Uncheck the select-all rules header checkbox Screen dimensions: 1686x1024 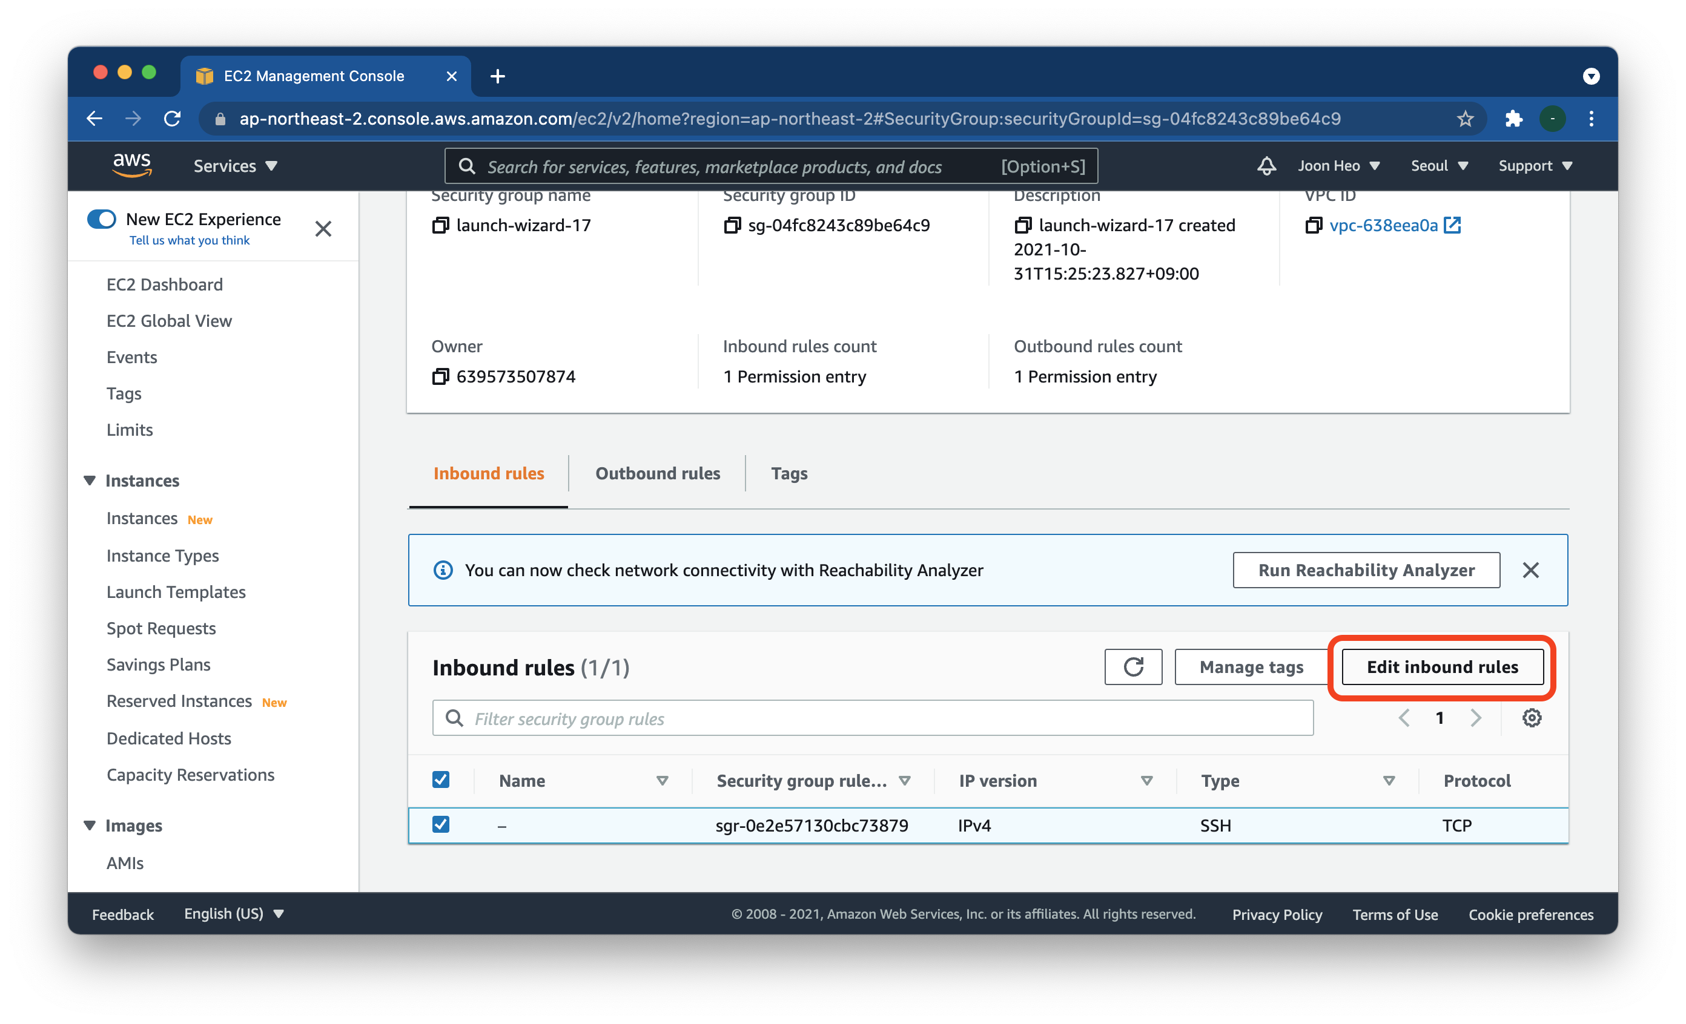pos(441,780)
